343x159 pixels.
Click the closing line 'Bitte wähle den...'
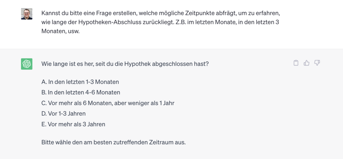click(114, 143)
